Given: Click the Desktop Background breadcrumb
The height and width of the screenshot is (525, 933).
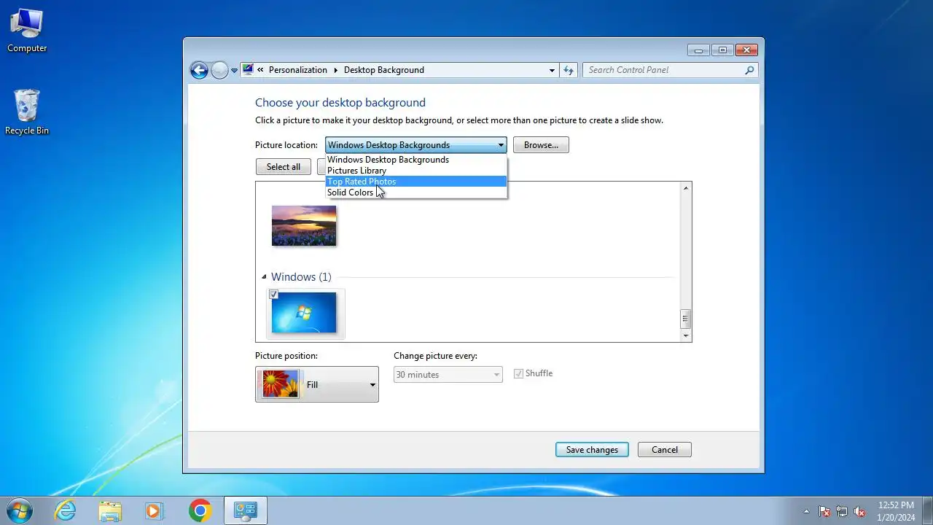Looking at the screenshot, I should pos(384,70).
